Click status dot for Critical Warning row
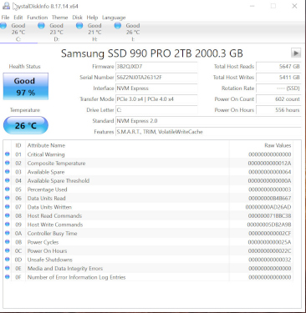 click(x=8, y=154)
